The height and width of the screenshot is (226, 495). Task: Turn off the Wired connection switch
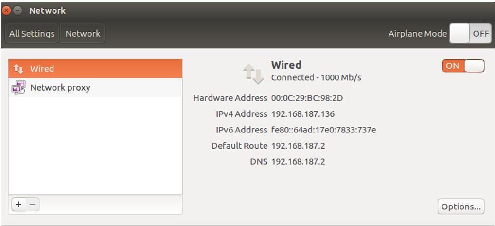(x=463, y=66)
